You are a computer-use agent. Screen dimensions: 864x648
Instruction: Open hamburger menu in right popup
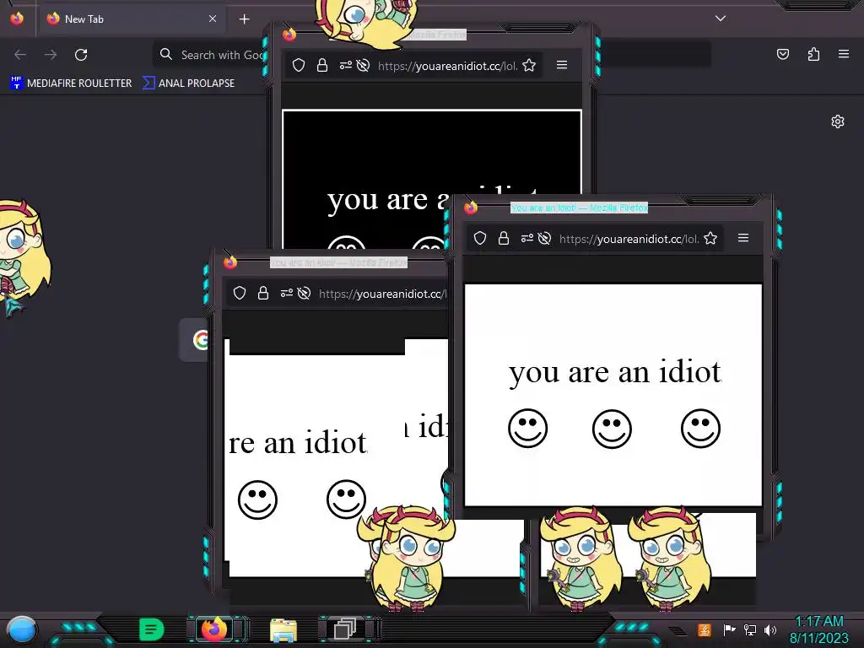click(x=743, y=237)
